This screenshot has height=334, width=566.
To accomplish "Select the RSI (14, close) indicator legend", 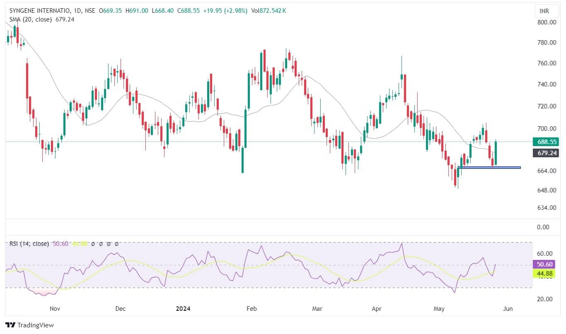I will pyautogui.click(x=29, y=244).
